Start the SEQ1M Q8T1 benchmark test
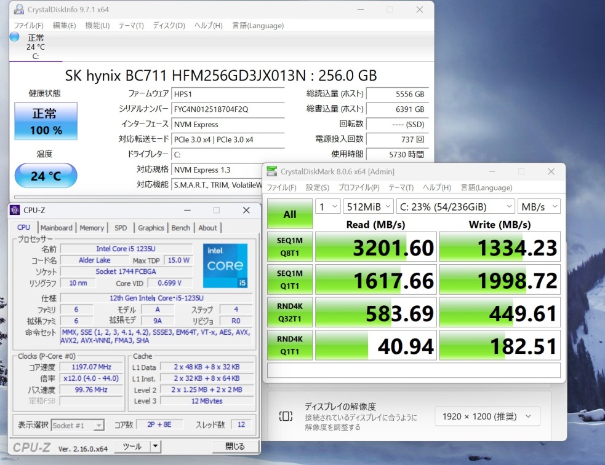Image resolution: width=605 pixels, height=465 pixels. click(x=290, y=246)
